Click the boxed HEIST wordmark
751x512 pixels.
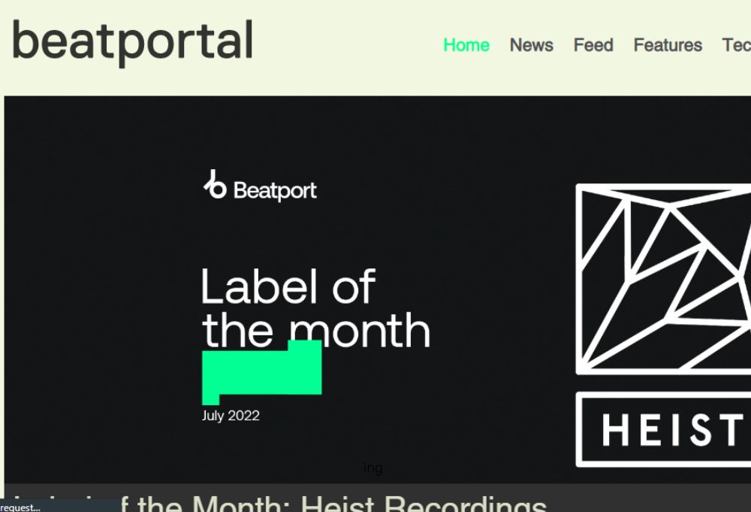[x=663, y=429]
